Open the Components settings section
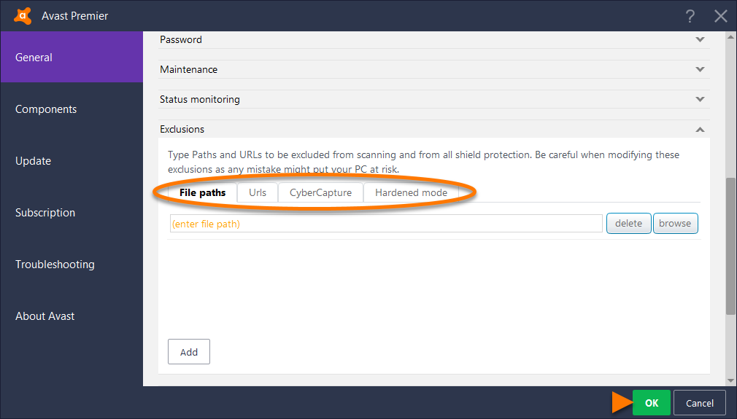Image resolution: width=737 pixels, height=419 pixels. click(46, 109)
